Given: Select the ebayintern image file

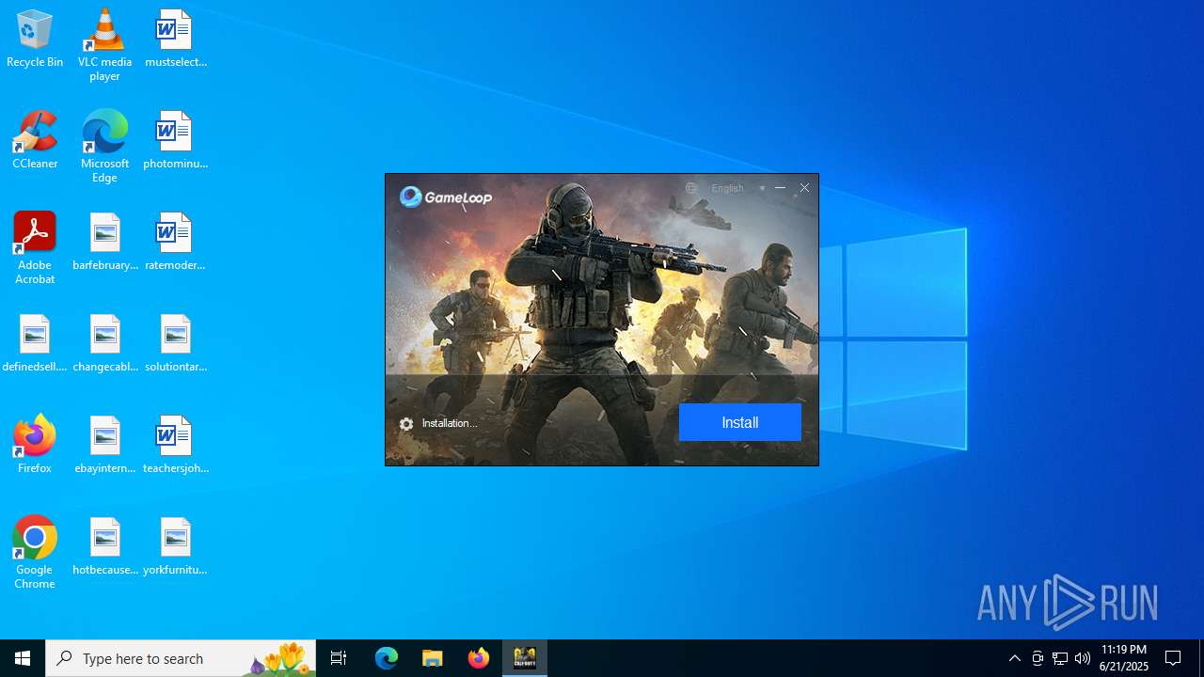Looking at the screenshot, I should click(104, 445).
